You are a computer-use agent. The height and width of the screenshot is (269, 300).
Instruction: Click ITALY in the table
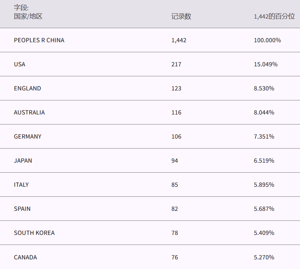pyautogui.click(x=21, y=185)
